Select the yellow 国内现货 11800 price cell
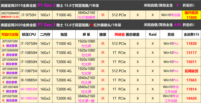This screenshot has height=103, width=201. point(192,15)
